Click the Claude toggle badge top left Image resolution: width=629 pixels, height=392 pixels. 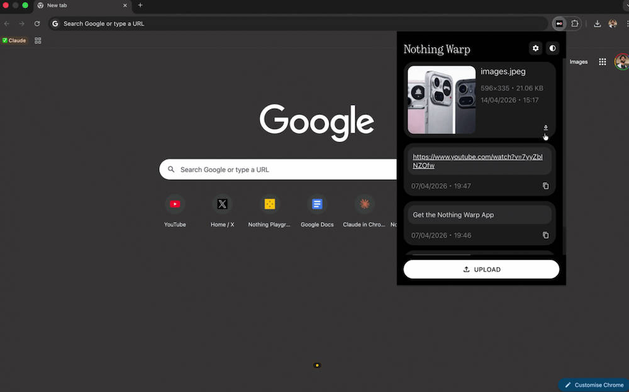pyautogui.click(x=14, y=40)
